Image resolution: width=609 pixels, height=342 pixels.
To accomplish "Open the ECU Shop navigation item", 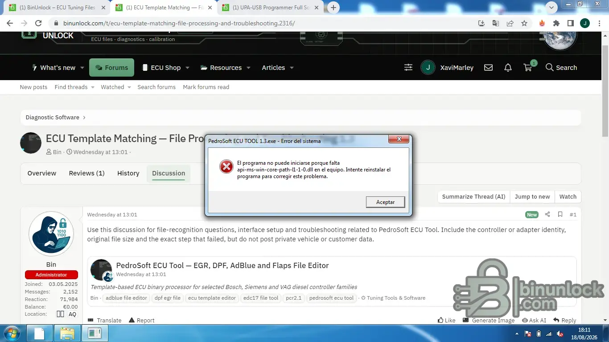I will point(161,68).
